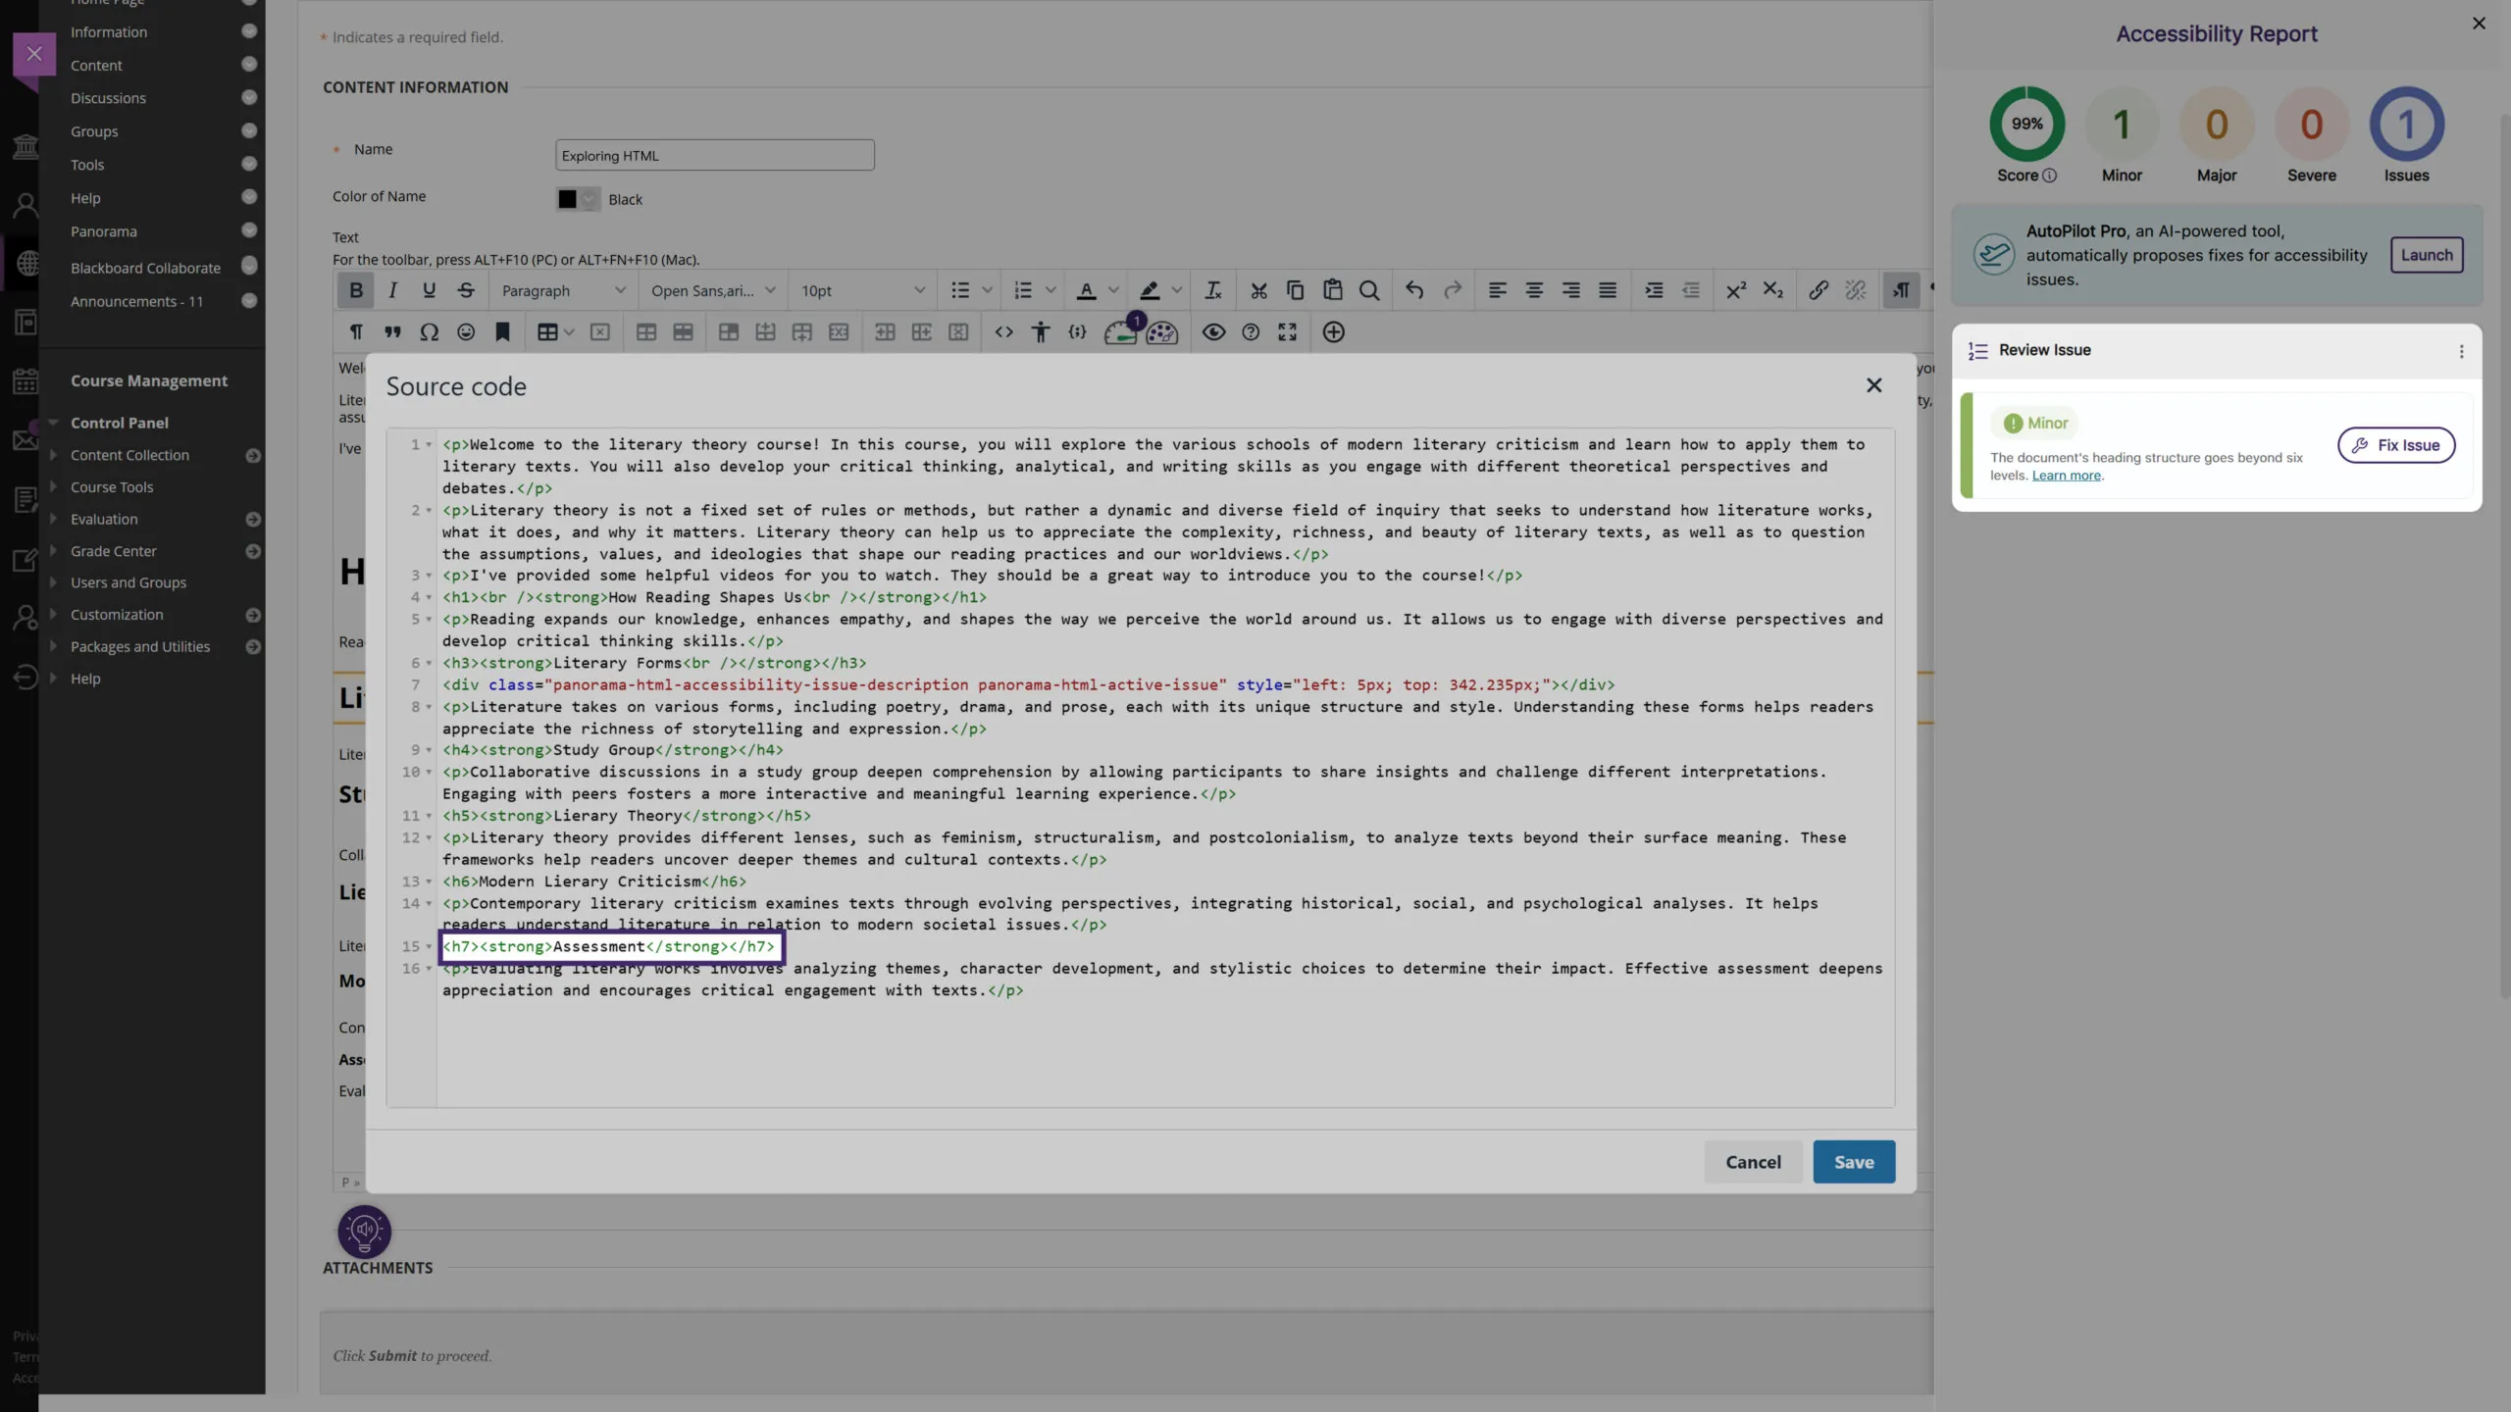Open Blackboard Collaborate menu item
This screenshot has width=2511, height=1412.
coord(145,268)
